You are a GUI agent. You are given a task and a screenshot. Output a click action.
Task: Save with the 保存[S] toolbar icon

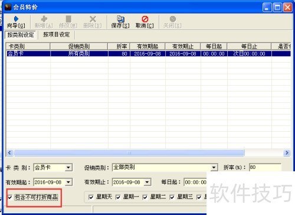(120, 22)
